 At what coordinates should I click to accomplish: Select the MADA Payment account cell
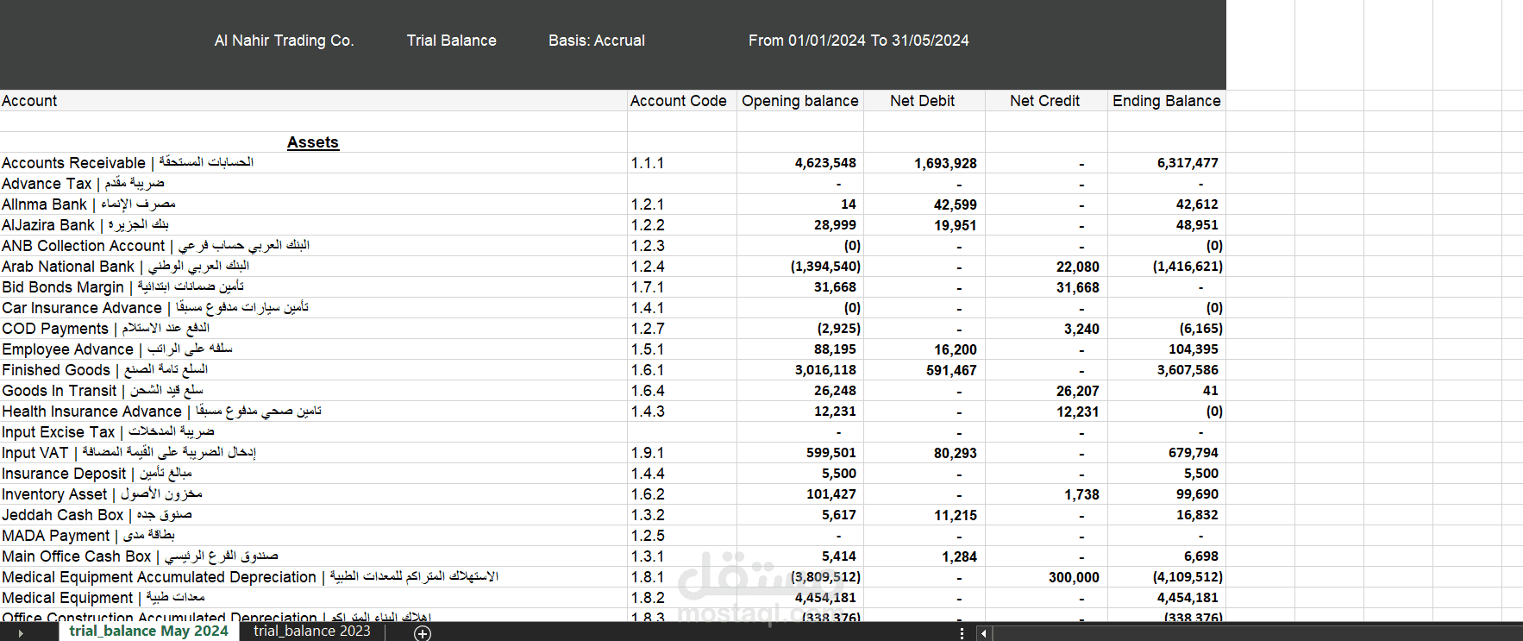[313, 536]
